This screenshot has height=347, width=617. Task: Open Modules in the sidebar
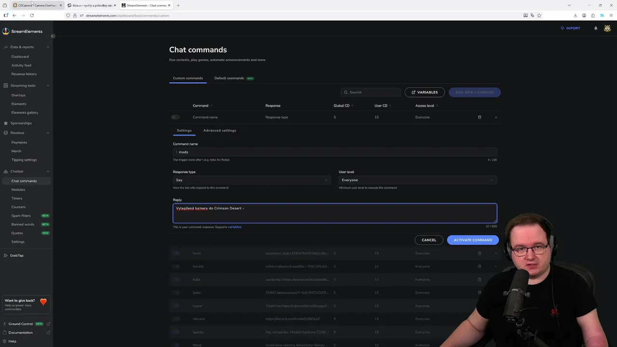18,189
